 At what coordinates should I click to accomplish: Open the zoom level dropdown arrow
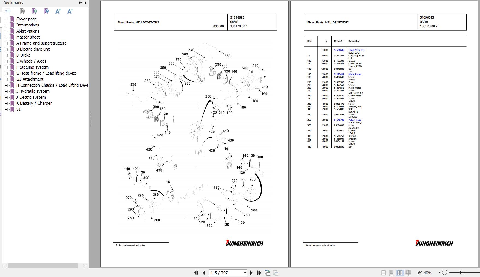click(440, 273)
